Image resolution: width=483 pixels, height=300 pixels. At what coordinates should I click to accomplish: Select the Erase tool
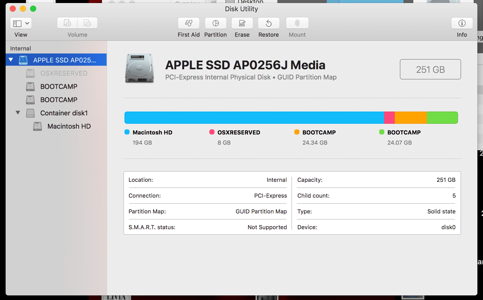pos(242,23)
